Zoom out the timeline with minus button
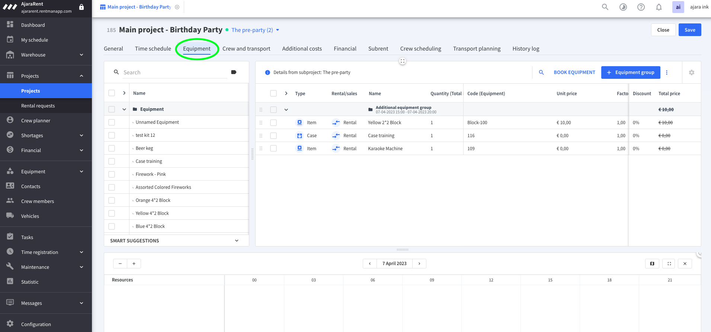Screen dimensions: 711x332 pos(120,264)
